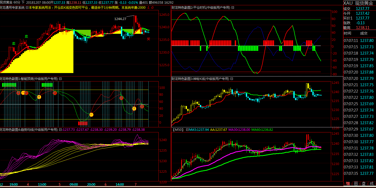Click the yellow smiley between two red face markers

(x=23, y=93)
